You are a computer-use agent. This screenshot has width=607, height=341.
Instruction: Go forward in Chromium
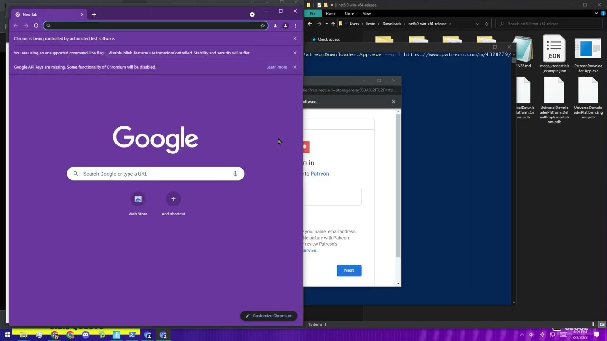click(x=26, y=26)
